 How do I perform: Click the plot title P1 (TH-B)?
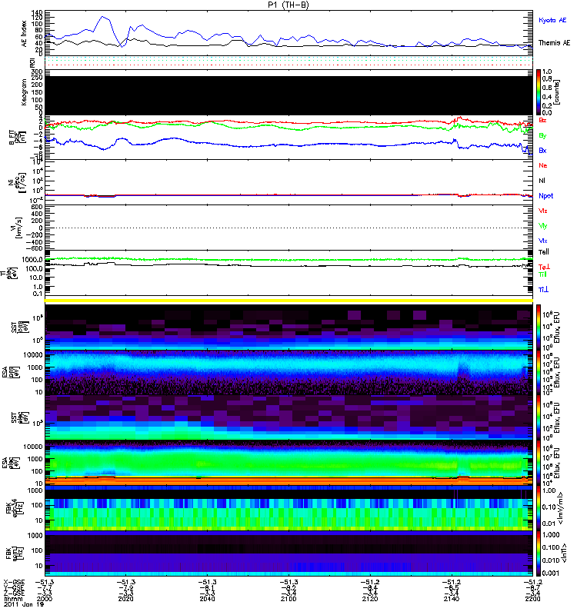(288, 5)
